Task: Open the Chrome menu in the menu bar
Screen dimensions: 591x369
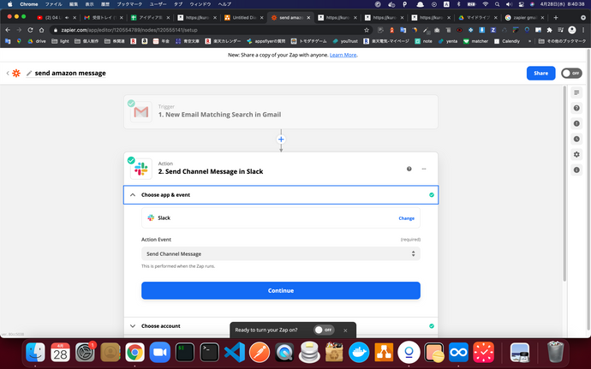Action: click(28, 4)
